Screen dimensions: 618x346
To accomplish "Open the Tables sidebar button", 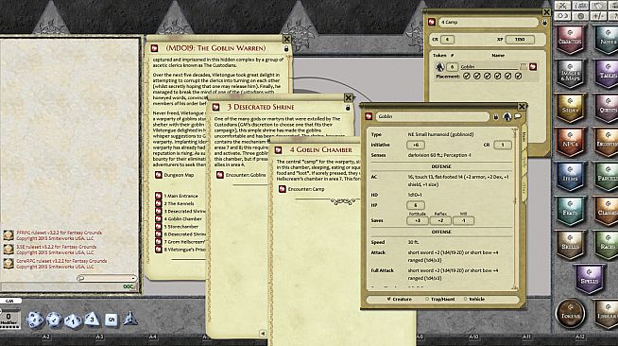I will coord(607,74).
